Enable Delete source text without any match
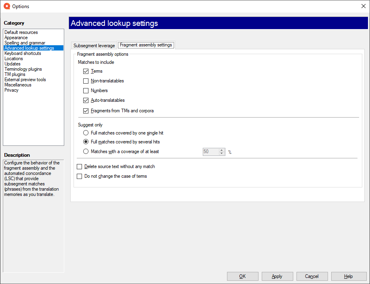The image size is (370, 284). tap(79, 166)
